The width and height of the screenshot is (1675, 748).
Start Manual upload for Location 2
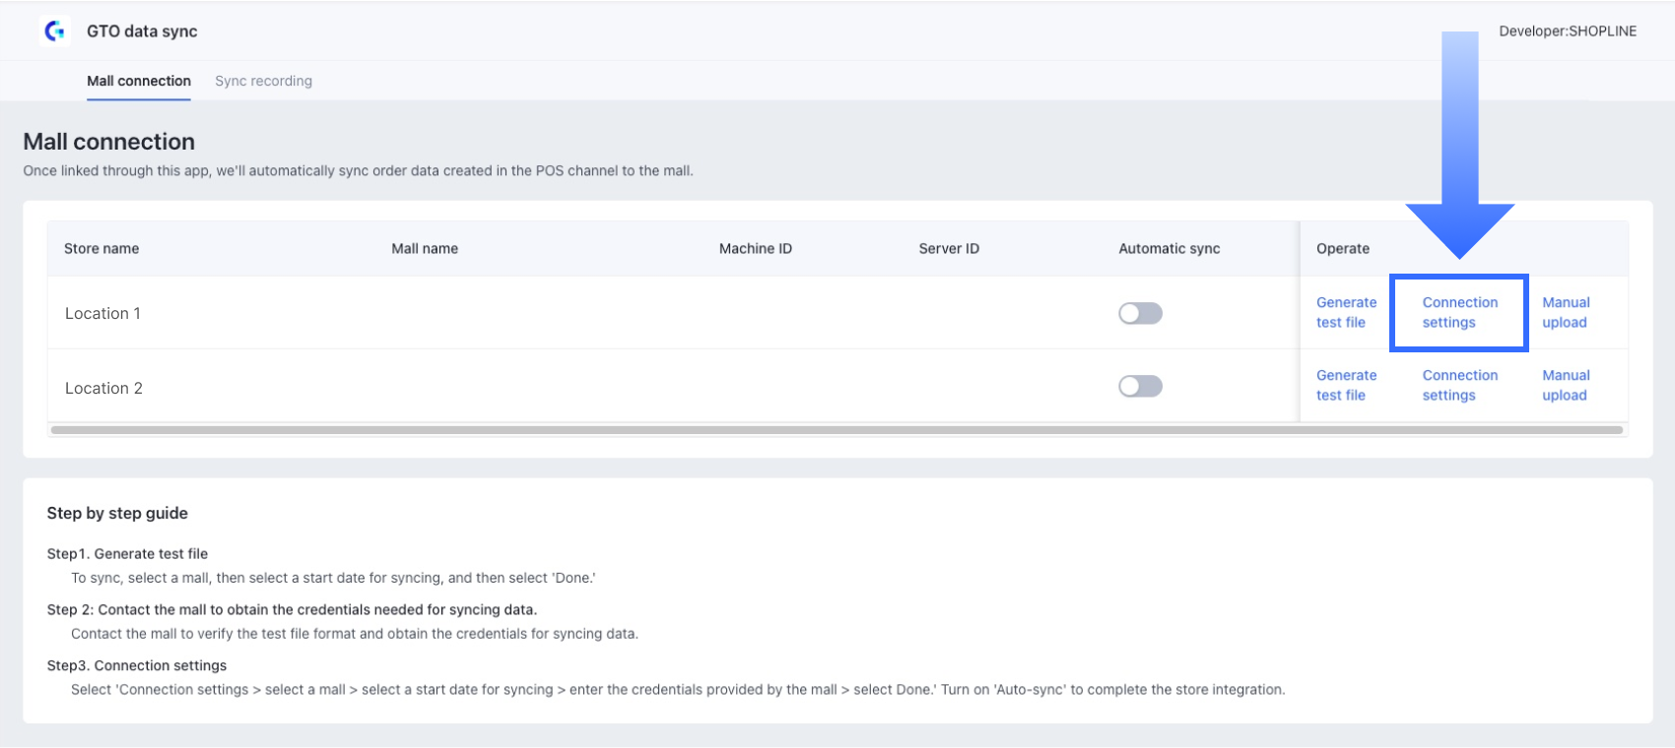tap(1566, 385)
